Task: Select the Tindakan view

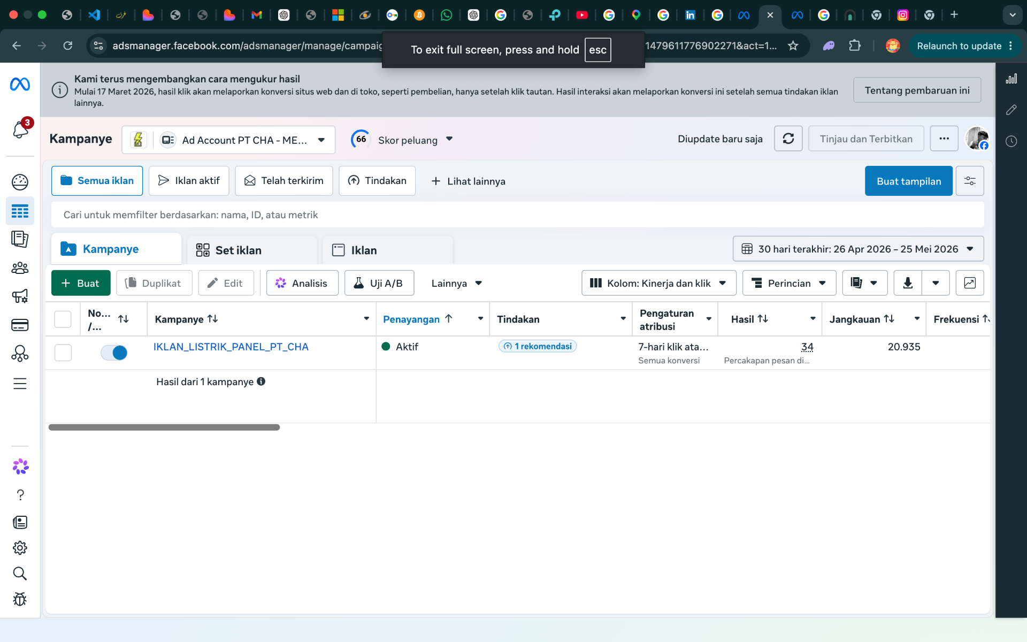Action: coord(377,181)
